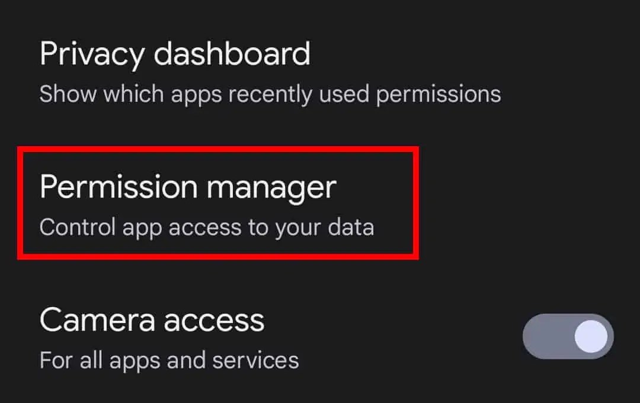Click the 'For all apps and services' text
Viewport: 640px width, 403px height.
coord(169,360)
